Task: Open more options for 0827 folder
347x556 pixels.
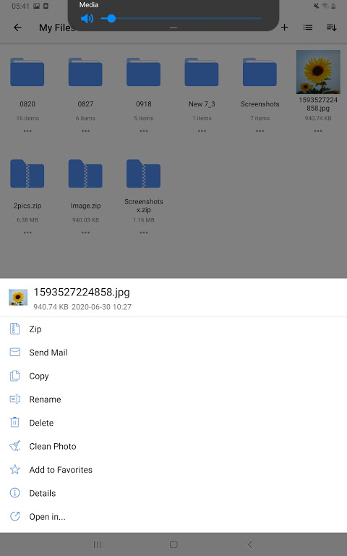Action: [85, 131]
